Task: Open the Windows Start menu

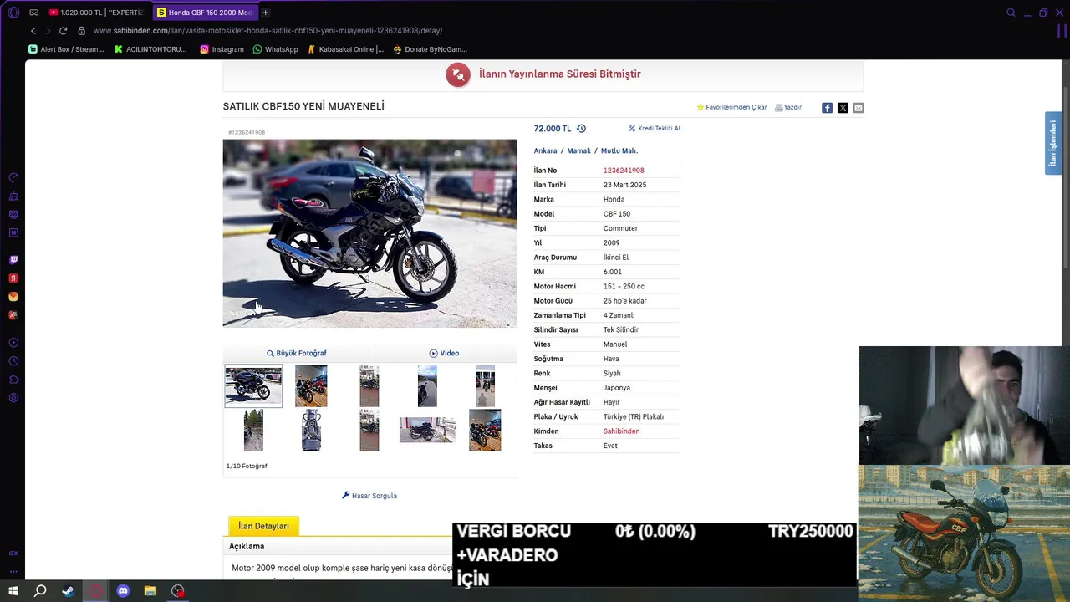Action: [13, 591]
